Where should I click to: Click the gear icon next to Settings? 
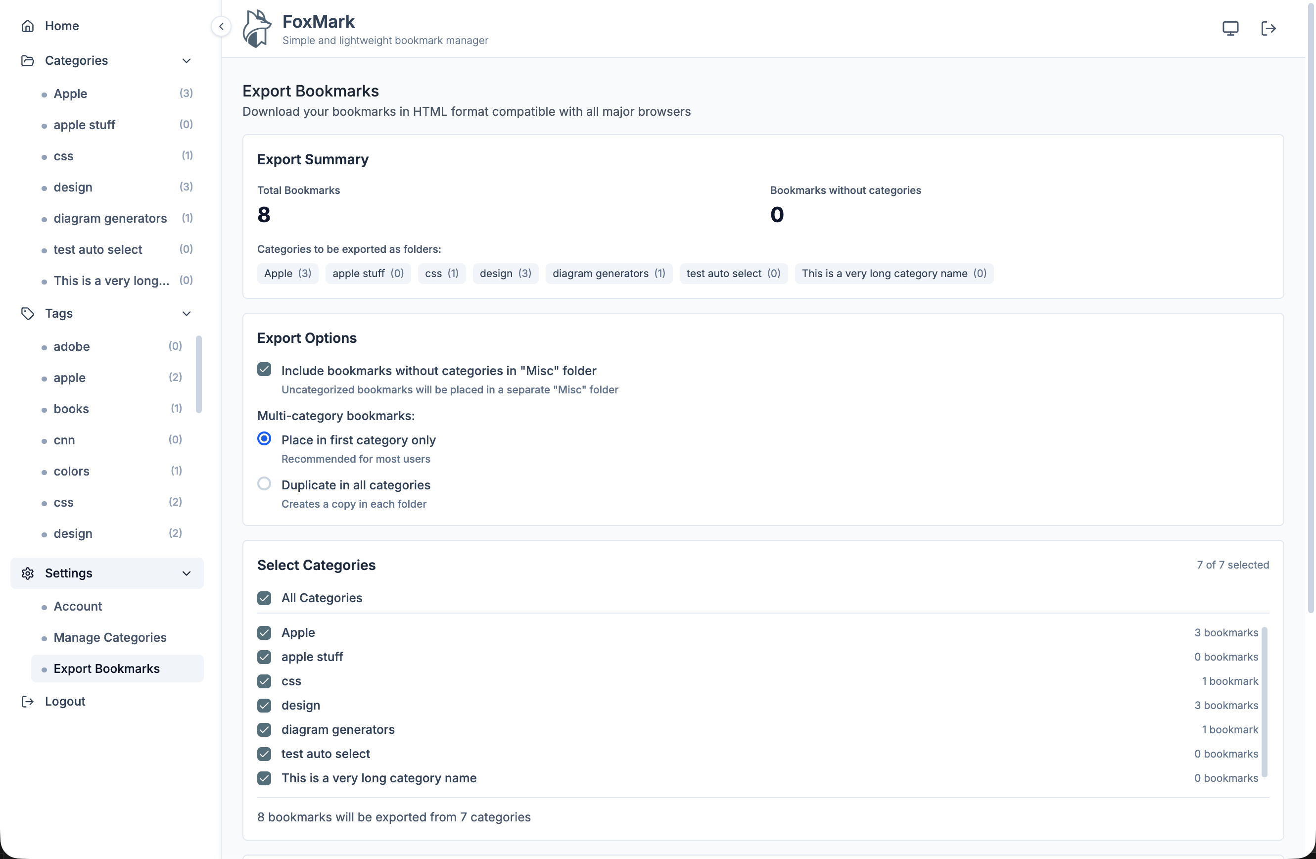(x=28, y=573)
